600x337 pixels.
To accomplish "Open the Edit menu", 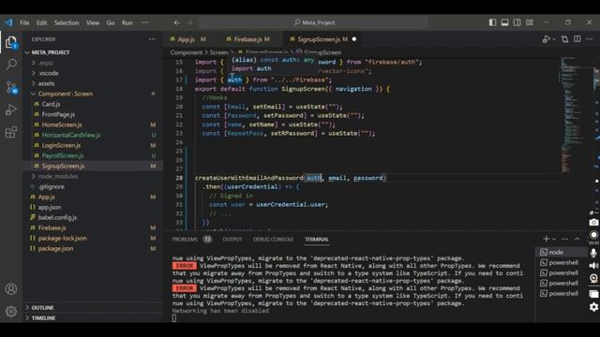I will (41, 22).
